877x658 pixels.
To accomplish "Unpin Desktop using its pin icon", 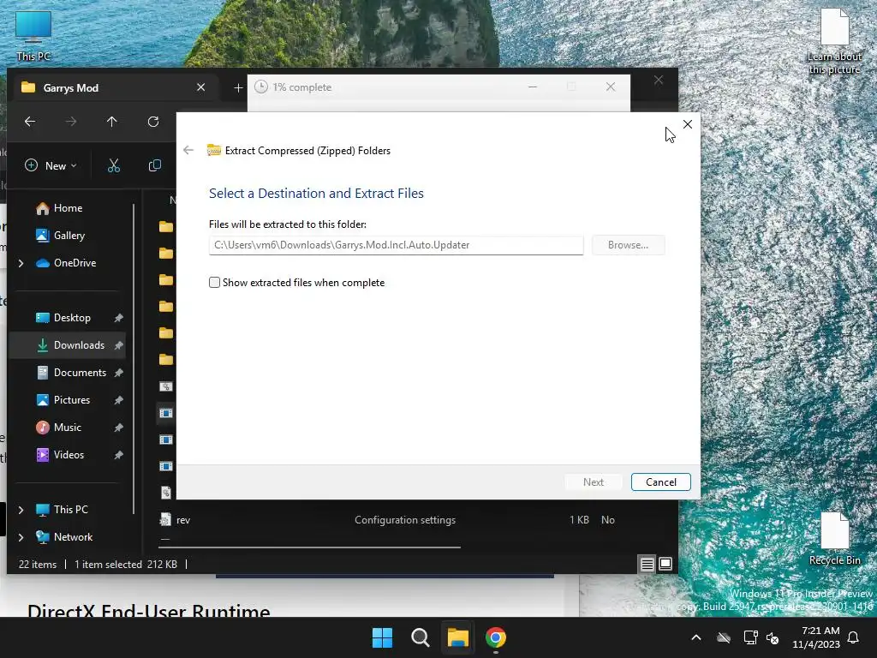I will 118,318.
